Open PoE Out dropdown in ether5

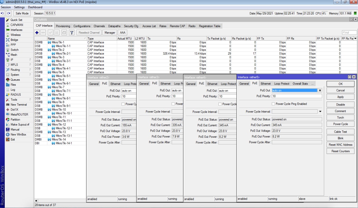(x=320, y=90)
